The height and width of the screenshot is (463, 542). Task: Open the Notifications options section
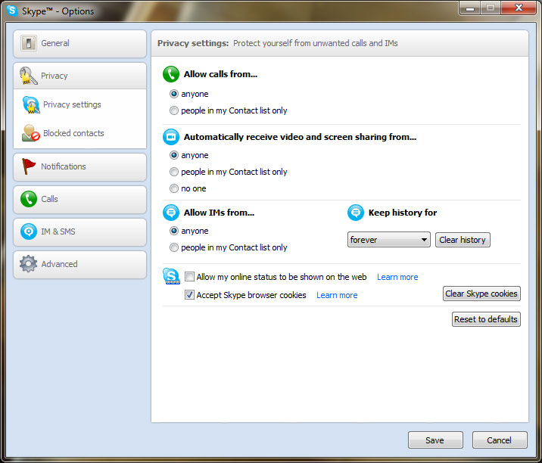click(x=79, y=167)
